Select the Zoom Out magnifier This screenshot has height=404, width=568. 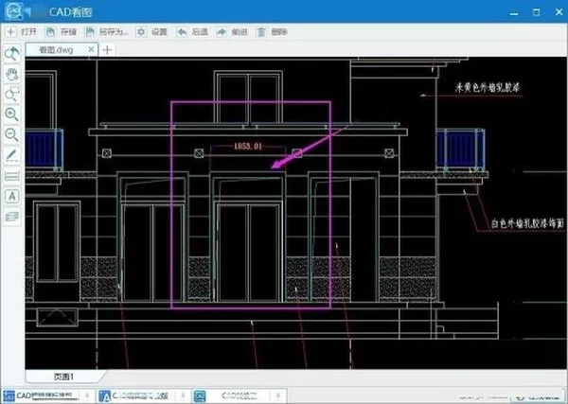click(x=12, y=134)
